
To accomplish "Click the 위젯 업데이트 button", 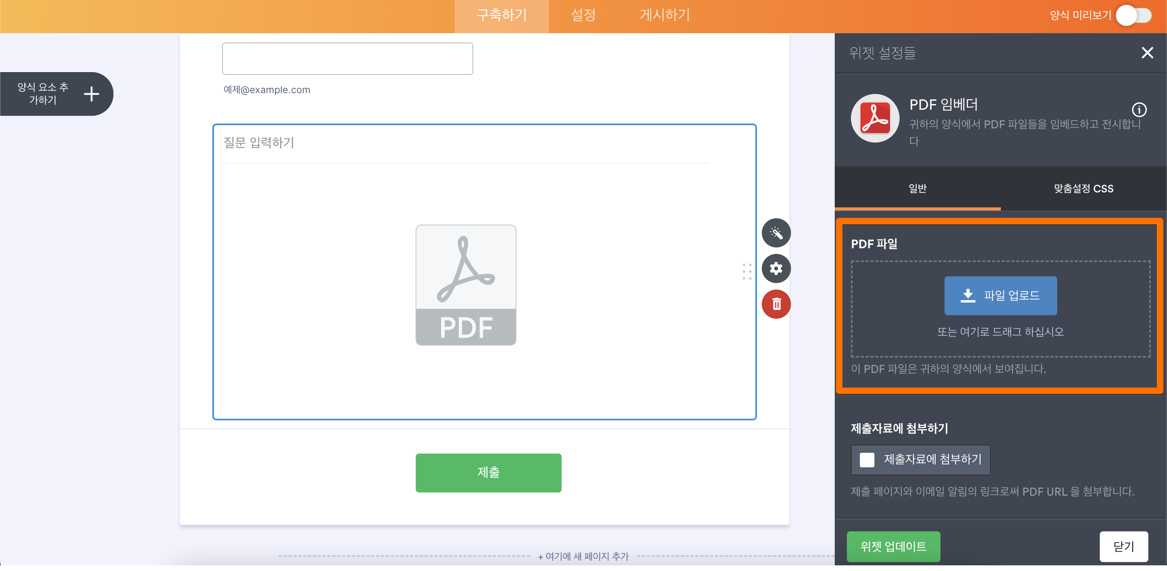I will (893, 547).
